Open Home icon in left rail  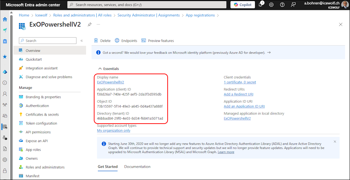point(5,19)
